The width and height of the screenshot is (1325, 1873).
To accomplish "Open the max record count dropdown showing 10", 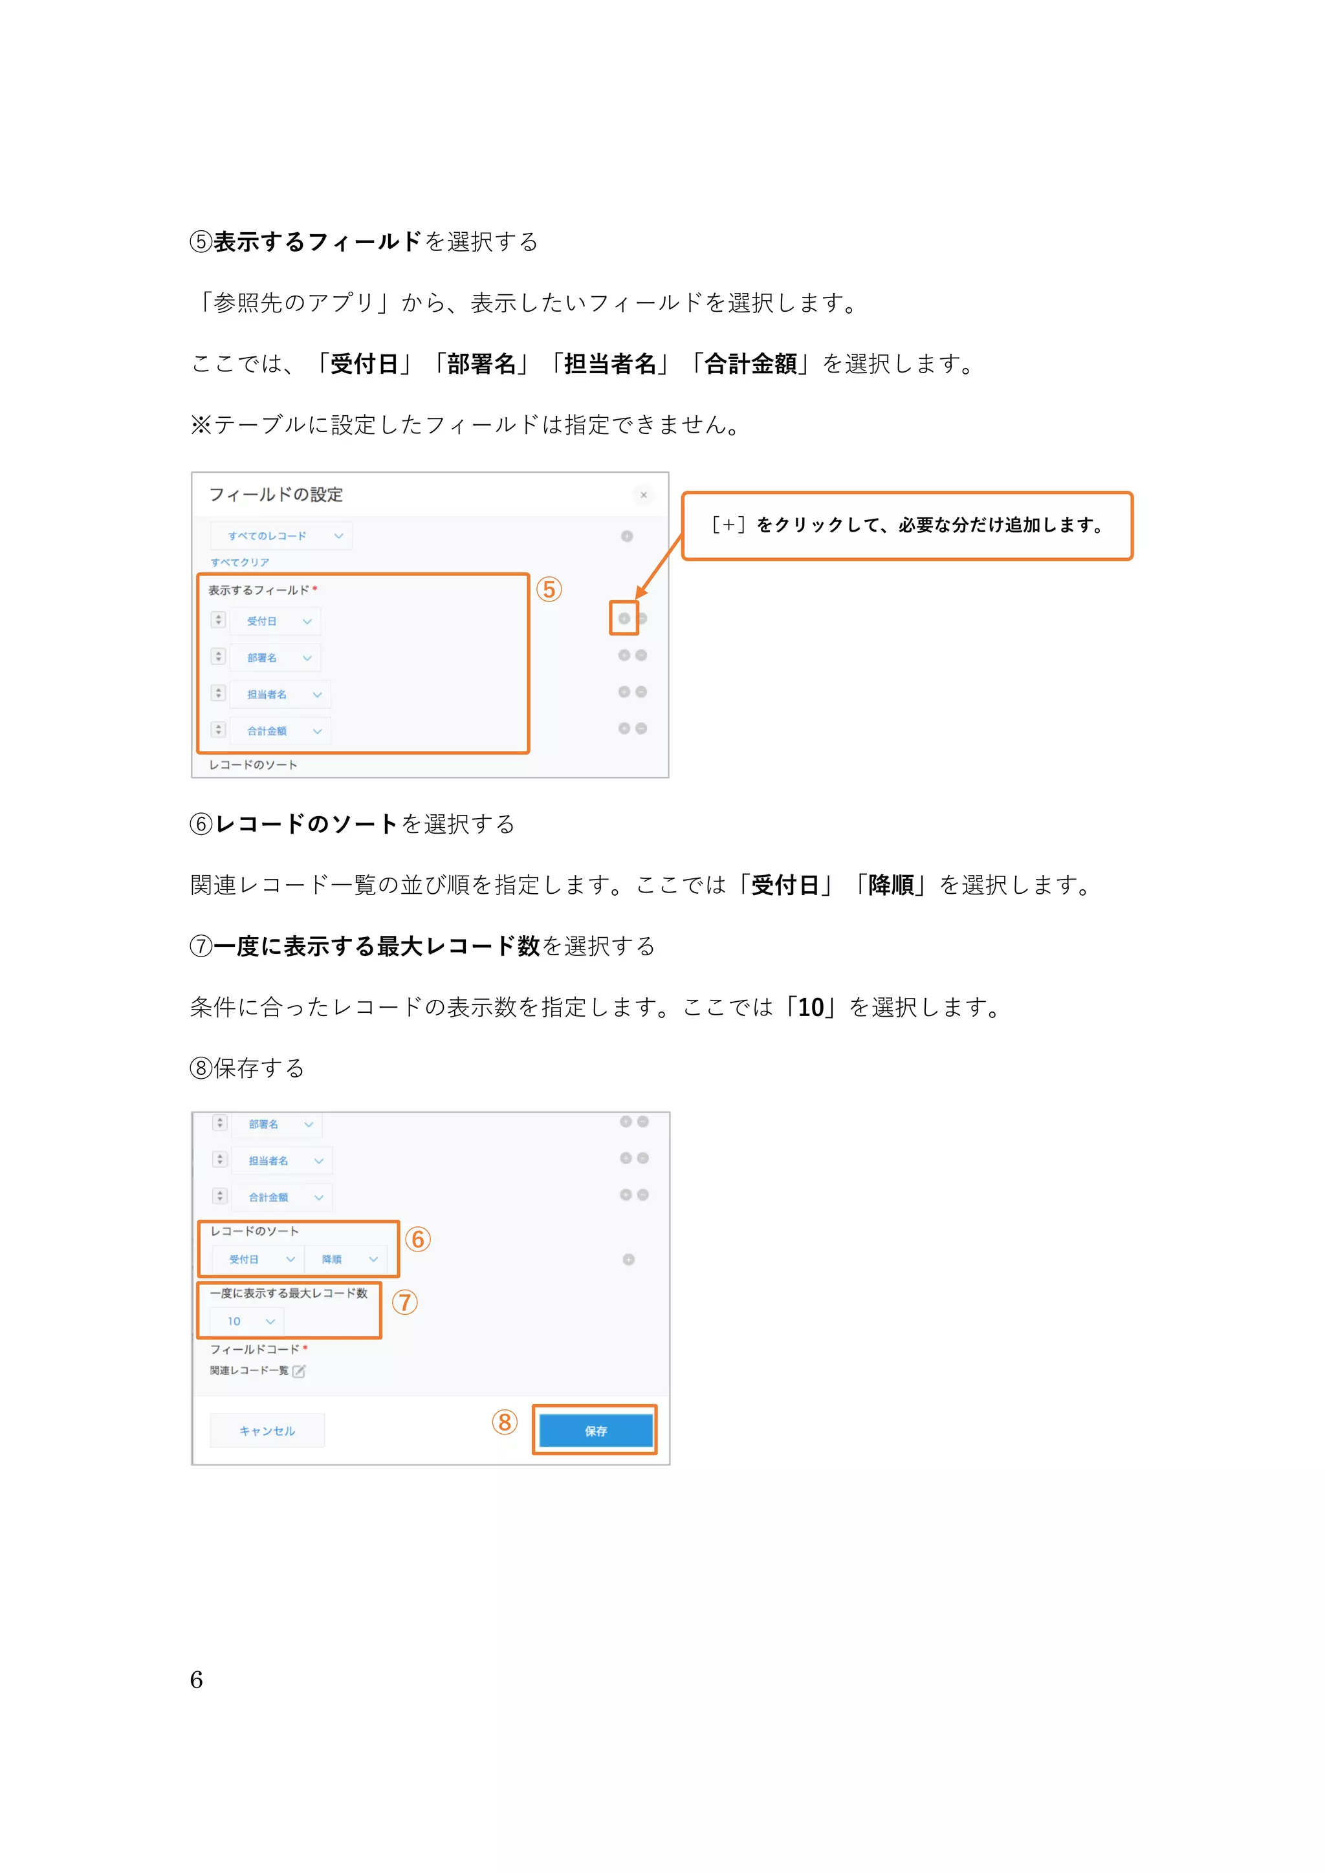I will point(247,1321).
